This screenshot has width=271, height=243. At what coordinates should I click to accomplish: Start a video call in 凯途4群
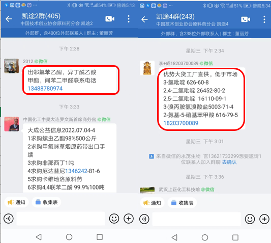tap(246, 19)
